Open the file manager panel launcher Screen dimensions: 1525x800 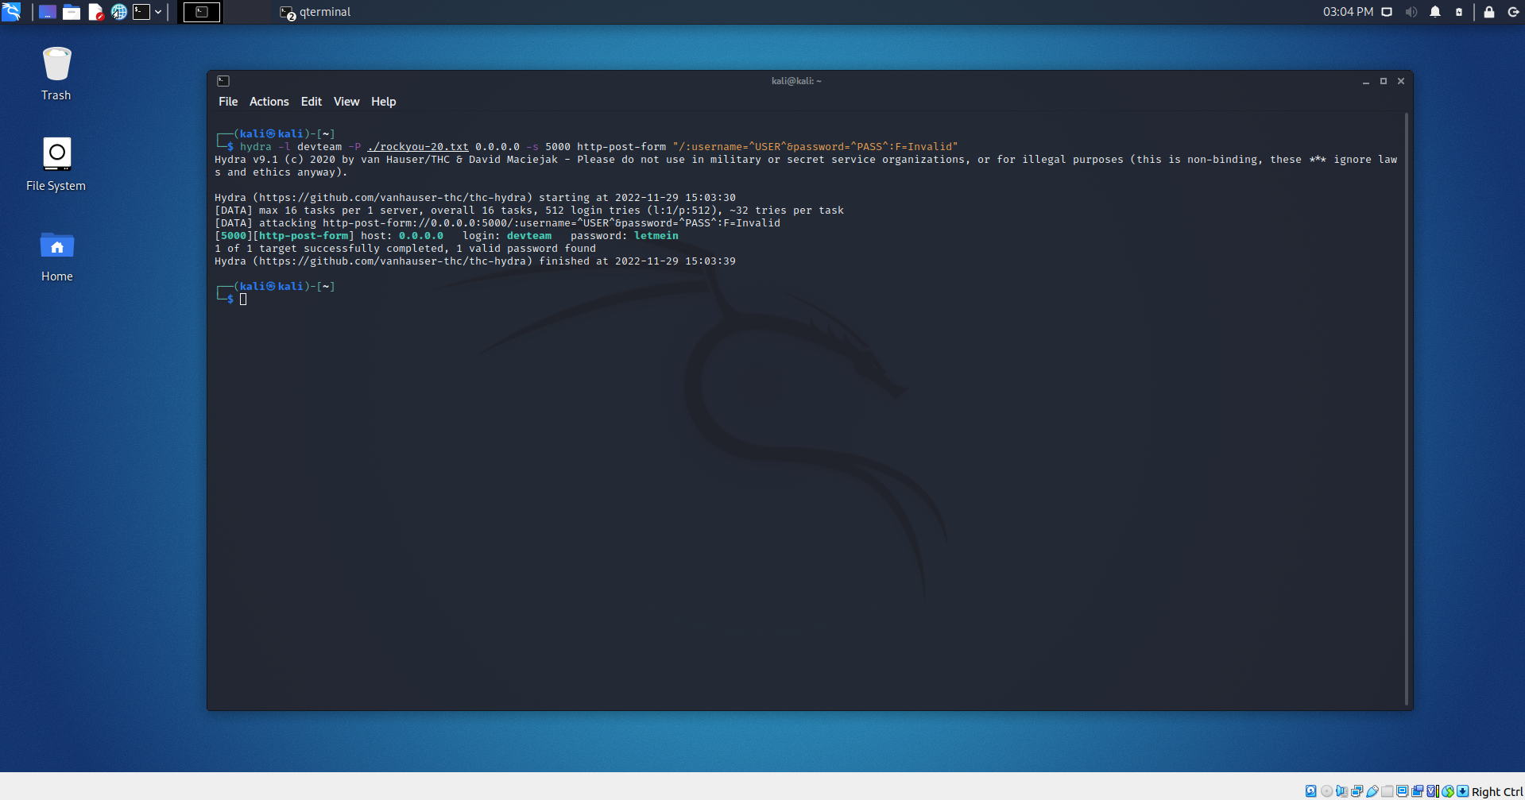pos(72,12)
